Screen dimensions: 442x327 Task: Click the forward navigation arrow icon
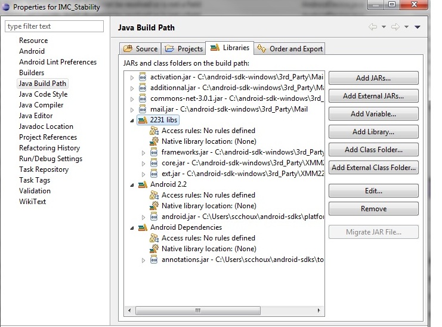click(x=396, y=27)
